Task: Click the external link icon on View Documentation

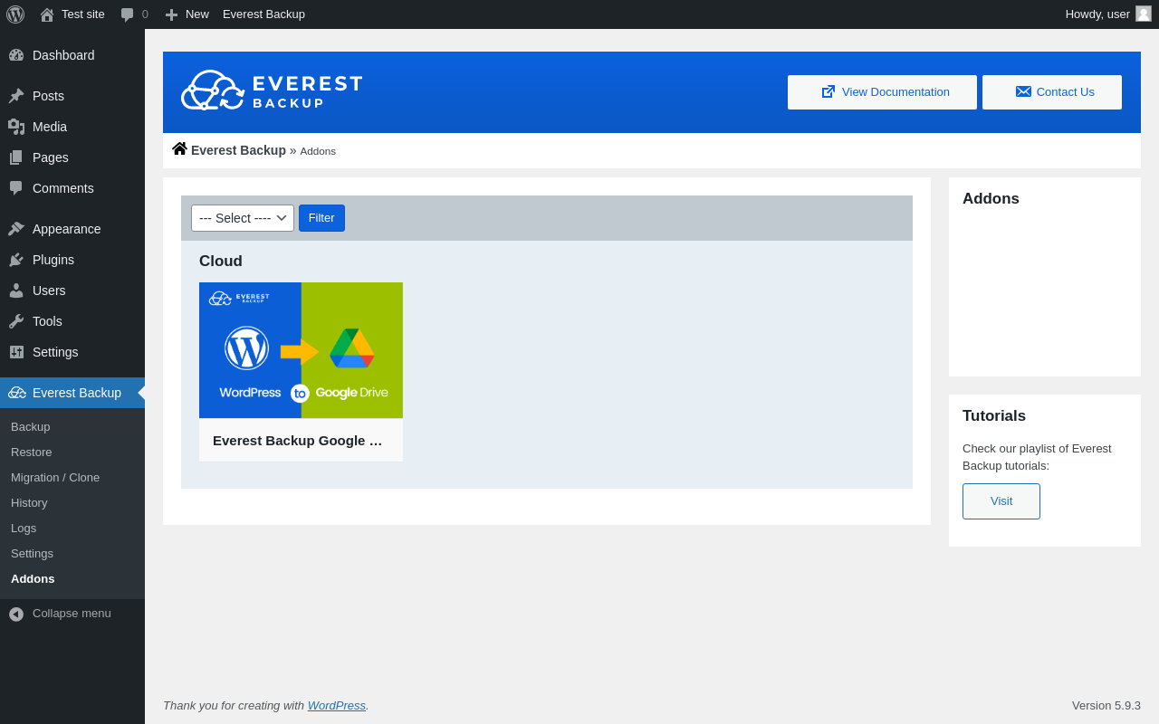Action: [829, 91]
